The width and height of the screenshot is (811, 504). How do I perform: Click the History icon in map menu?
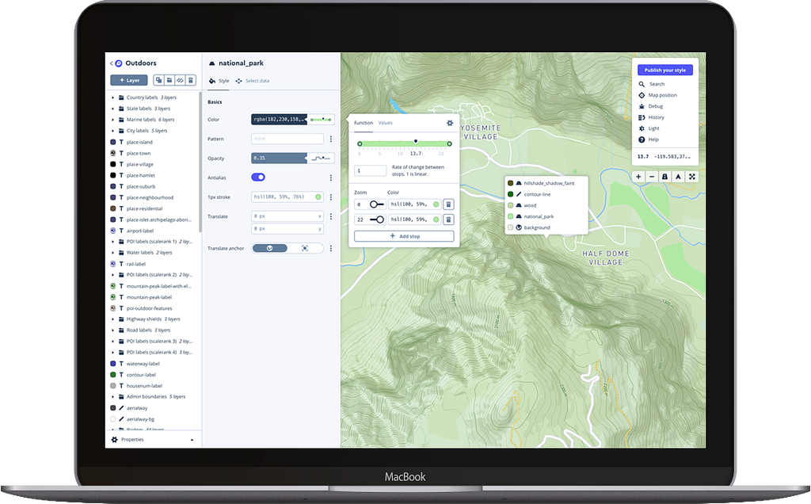click(x=642, y=117)
